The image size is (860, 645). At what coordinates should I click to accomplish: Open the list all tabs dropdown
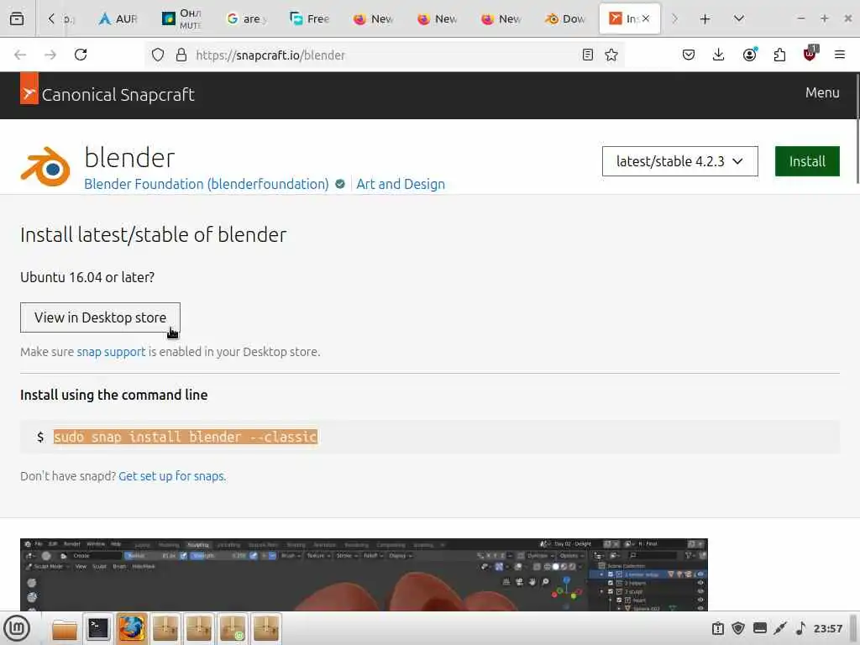tap(739, 18)
